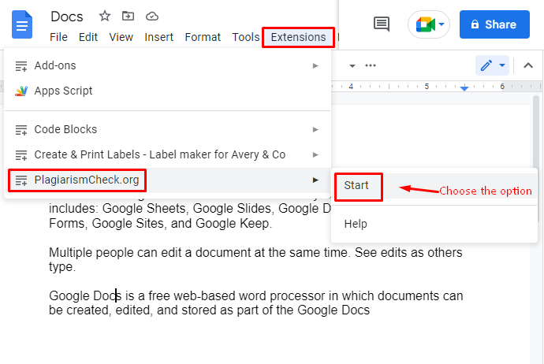Select PlagiarismCheck.org entry
The width and height of the screenshot is (544, 364).
click(167, 180)
